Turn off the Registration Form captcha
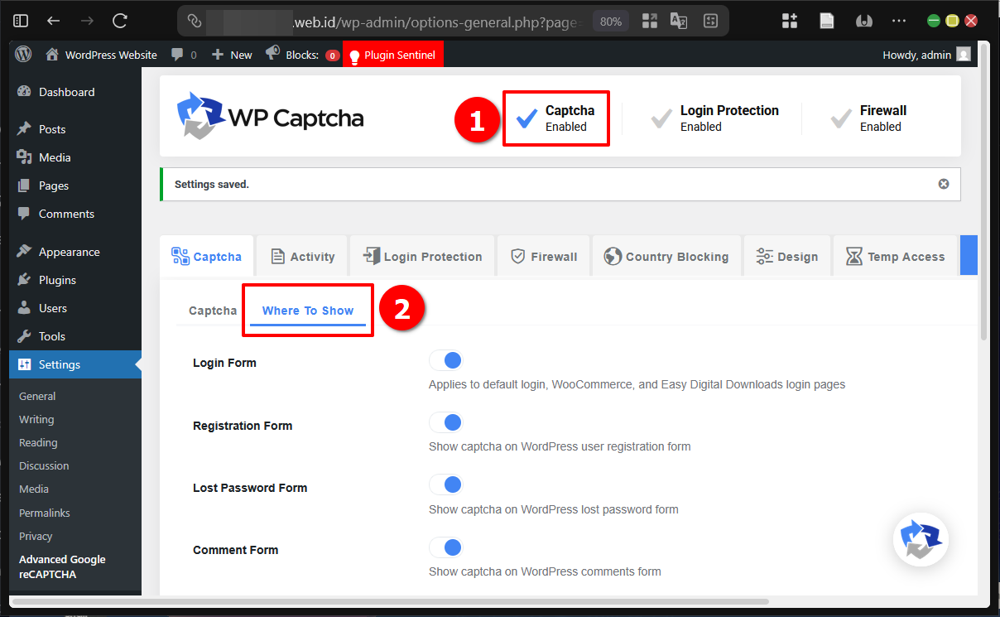Image resolution: width=1000 pixels, height=617 pixels. click(445, 422)
